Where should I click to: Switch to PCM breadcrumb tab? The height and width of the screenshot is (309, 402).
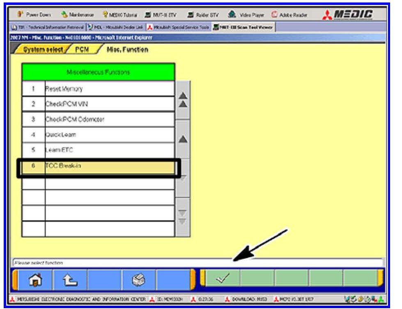[x=81, y=50]
